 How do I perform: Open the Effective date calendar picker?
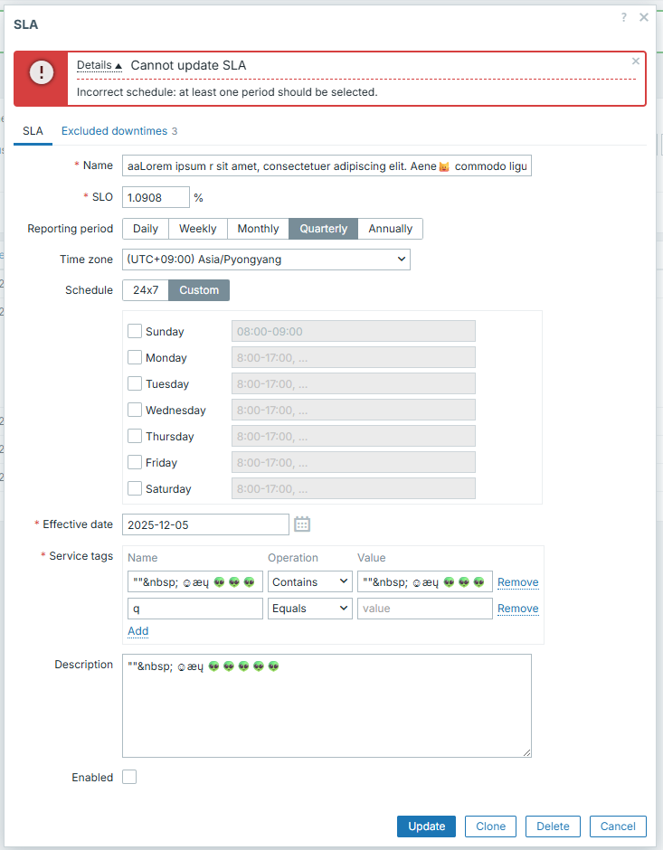tap(302, 524)
